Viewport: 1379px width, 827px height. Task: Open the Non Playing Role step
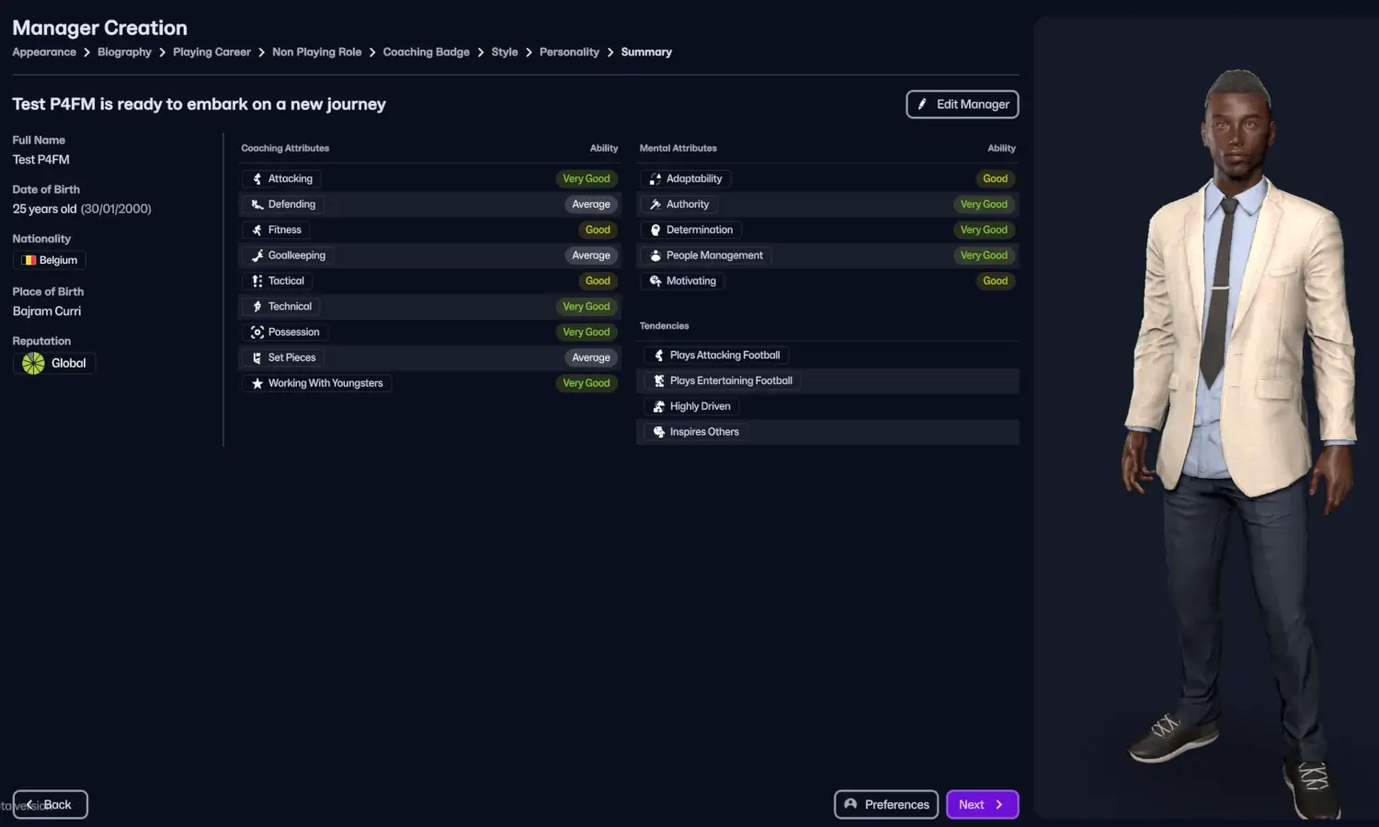pyautogui.click(x=316, y=52)
